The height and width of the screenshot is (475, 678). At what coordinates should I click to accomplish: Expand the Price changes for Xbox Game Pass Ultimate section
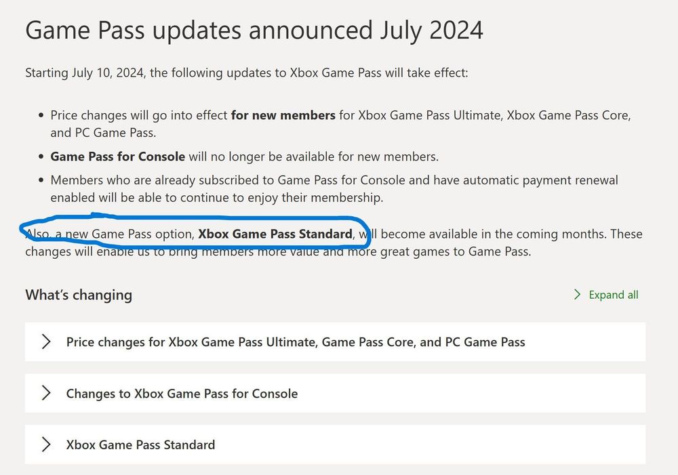pyautogui.click(x=295, y=342)
